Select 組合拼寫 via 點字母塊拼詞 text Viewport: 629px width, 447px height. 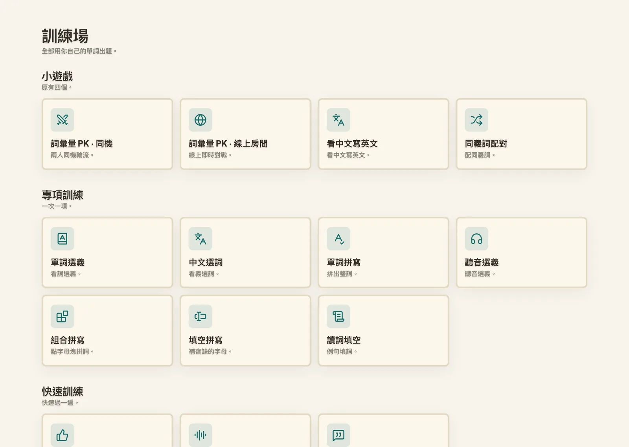(72, 352)
